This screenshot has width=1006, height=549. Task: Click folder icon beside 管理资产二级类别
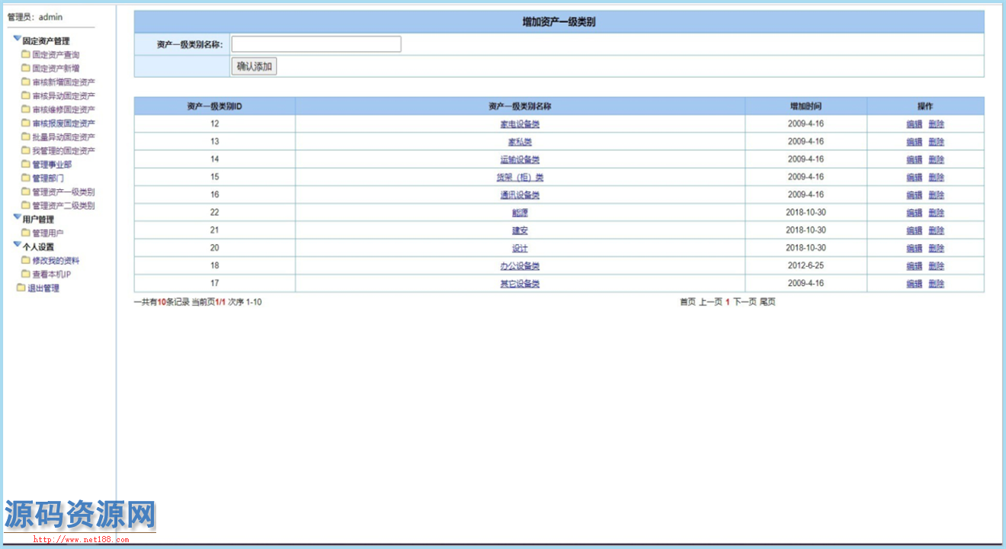click(x=26, y=205)
